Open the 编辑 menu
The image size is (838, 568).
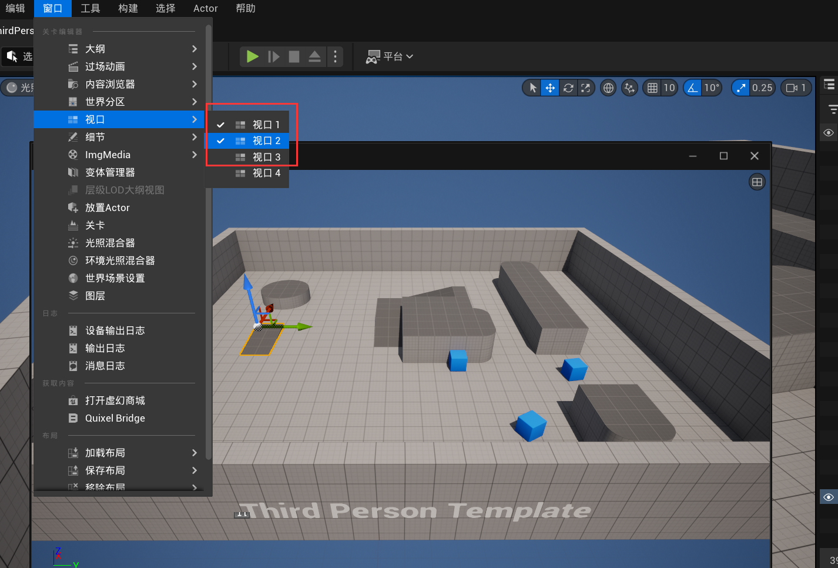point(15,8)
